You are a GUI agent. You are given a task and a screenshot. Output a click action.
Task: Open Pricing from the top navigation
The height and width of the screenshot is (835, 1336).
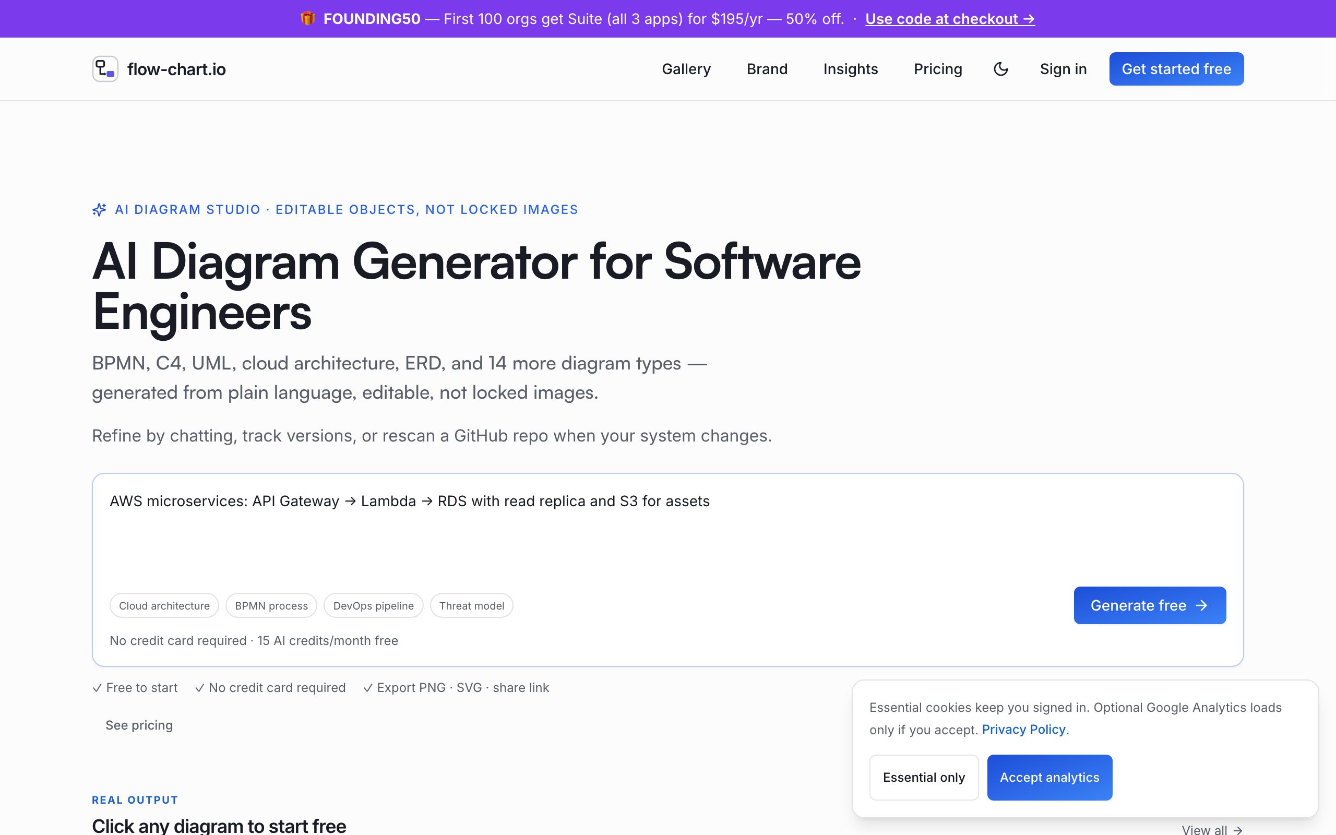(937, 69)
